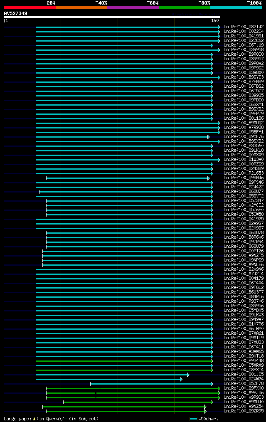Click the cyan ~100% legend segment
This screenshot has width=266, height=422.
tap(236, 7)
